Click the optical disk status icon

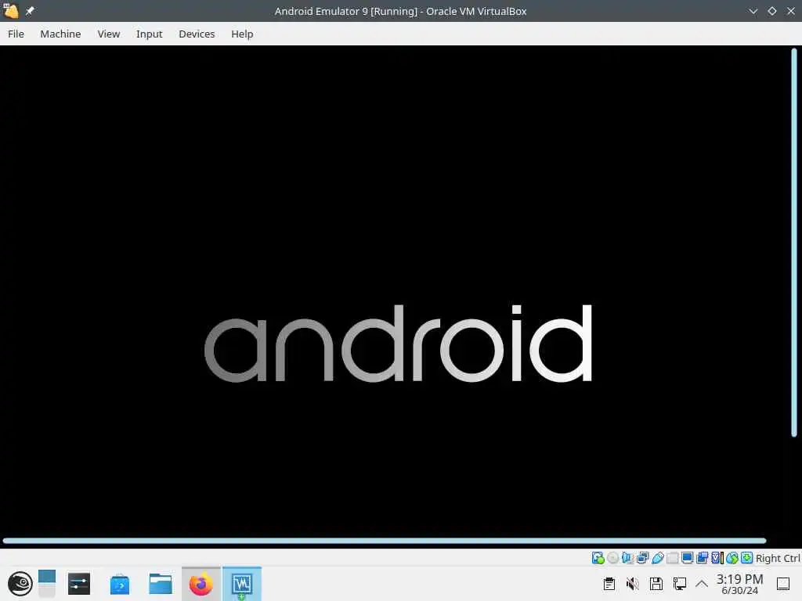[612, 557]
